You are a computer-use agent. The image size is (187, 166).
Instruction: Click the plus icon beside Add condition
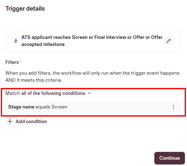[10, 122]
